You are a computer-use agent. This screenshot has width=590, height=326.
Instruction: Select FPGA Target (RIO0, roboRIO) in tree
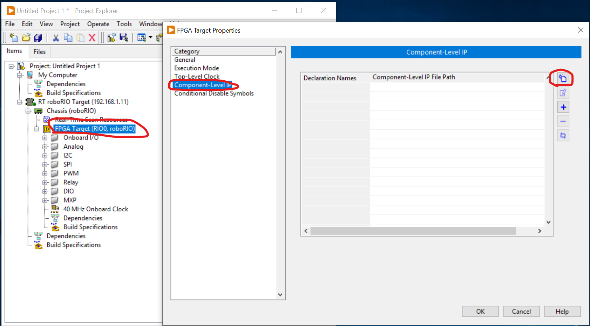coord(95,129)
